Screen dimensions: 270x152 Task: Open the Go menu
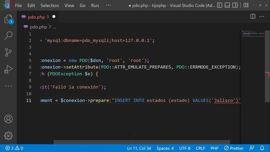click(83, 5)
